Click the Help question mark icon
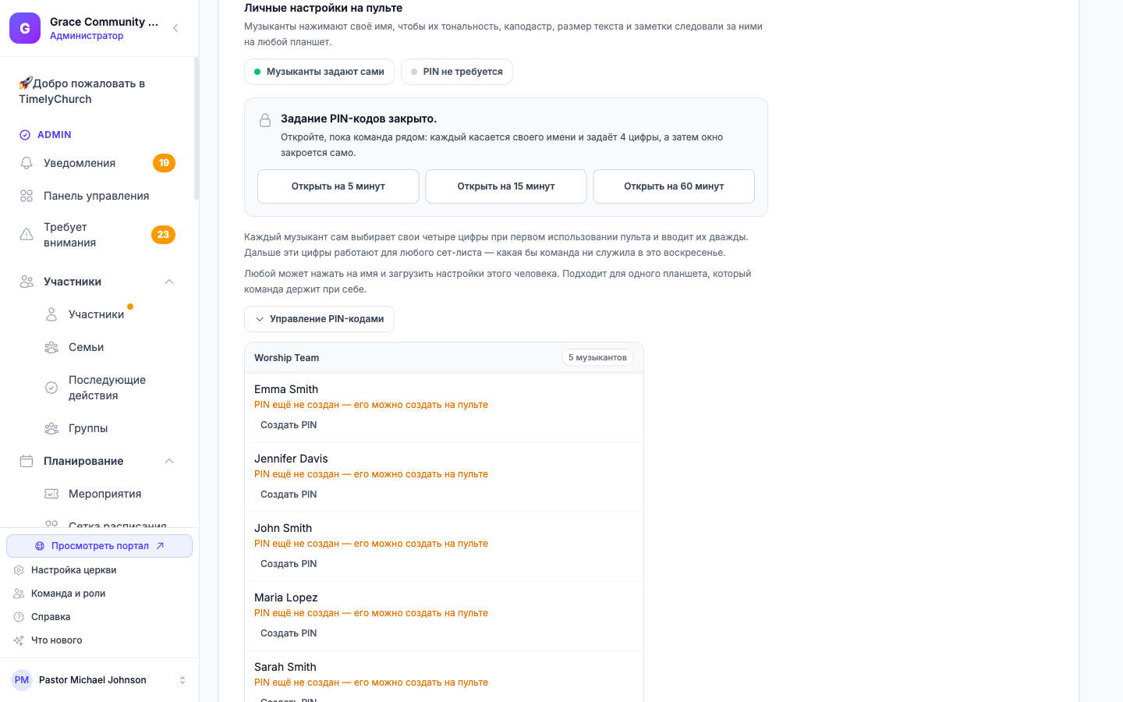The image size is (1123, 702). point(19,617)
